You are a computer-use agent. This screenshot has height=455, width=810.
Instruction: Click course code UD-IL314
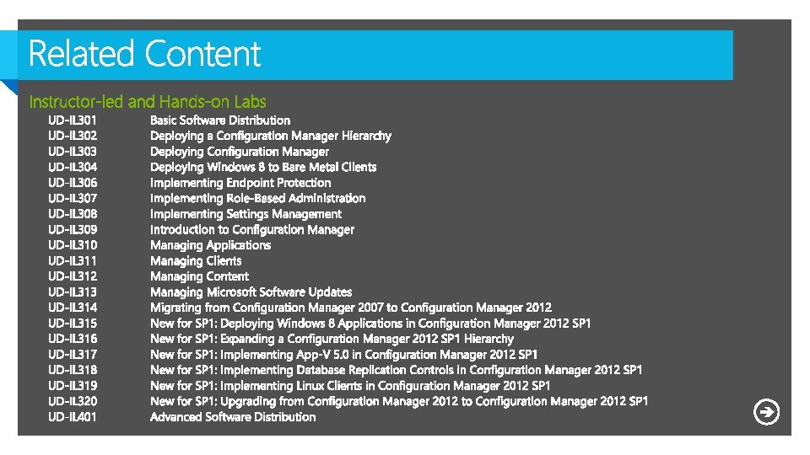(x=73, y=308)
